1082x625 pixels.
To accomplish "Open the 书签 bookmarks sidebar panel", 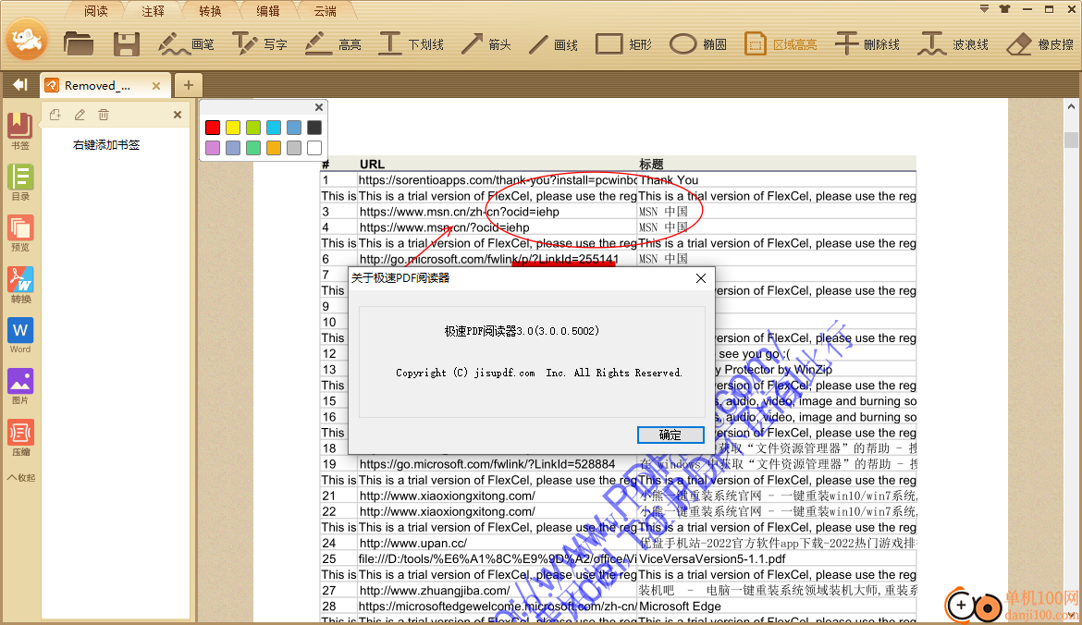I will point(20,131).
